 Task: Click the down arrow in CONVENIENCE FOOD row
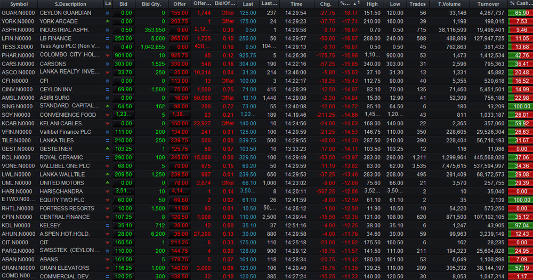point(108,115)
